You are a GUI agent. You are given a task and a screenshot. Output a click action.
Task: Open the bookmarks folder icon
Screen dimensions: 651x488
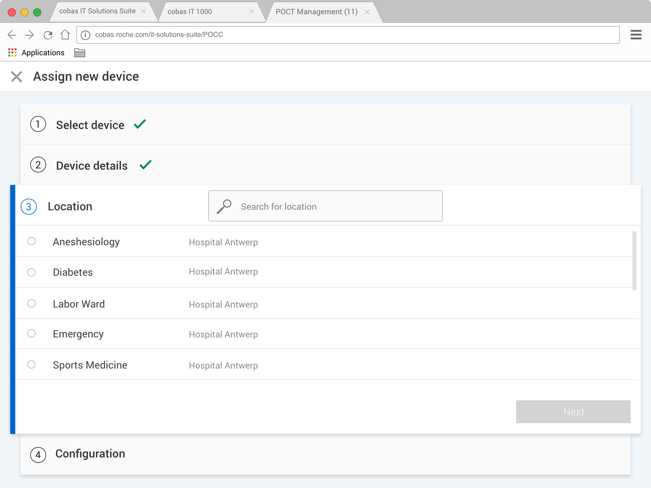pos(79,53)
